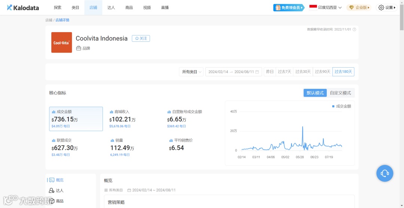The width and height of the screenshot is (404, 208).
Task: Switch to 自定义模式
Action: click(340, 93)
